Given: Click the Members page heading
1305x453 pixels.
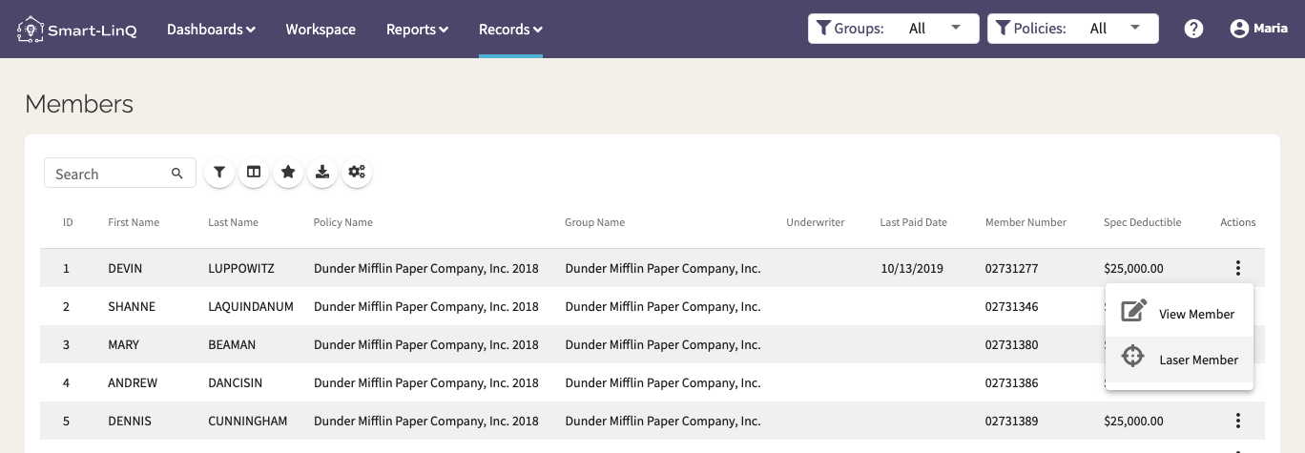Looking at the screenshot, I should click(79, 104).
